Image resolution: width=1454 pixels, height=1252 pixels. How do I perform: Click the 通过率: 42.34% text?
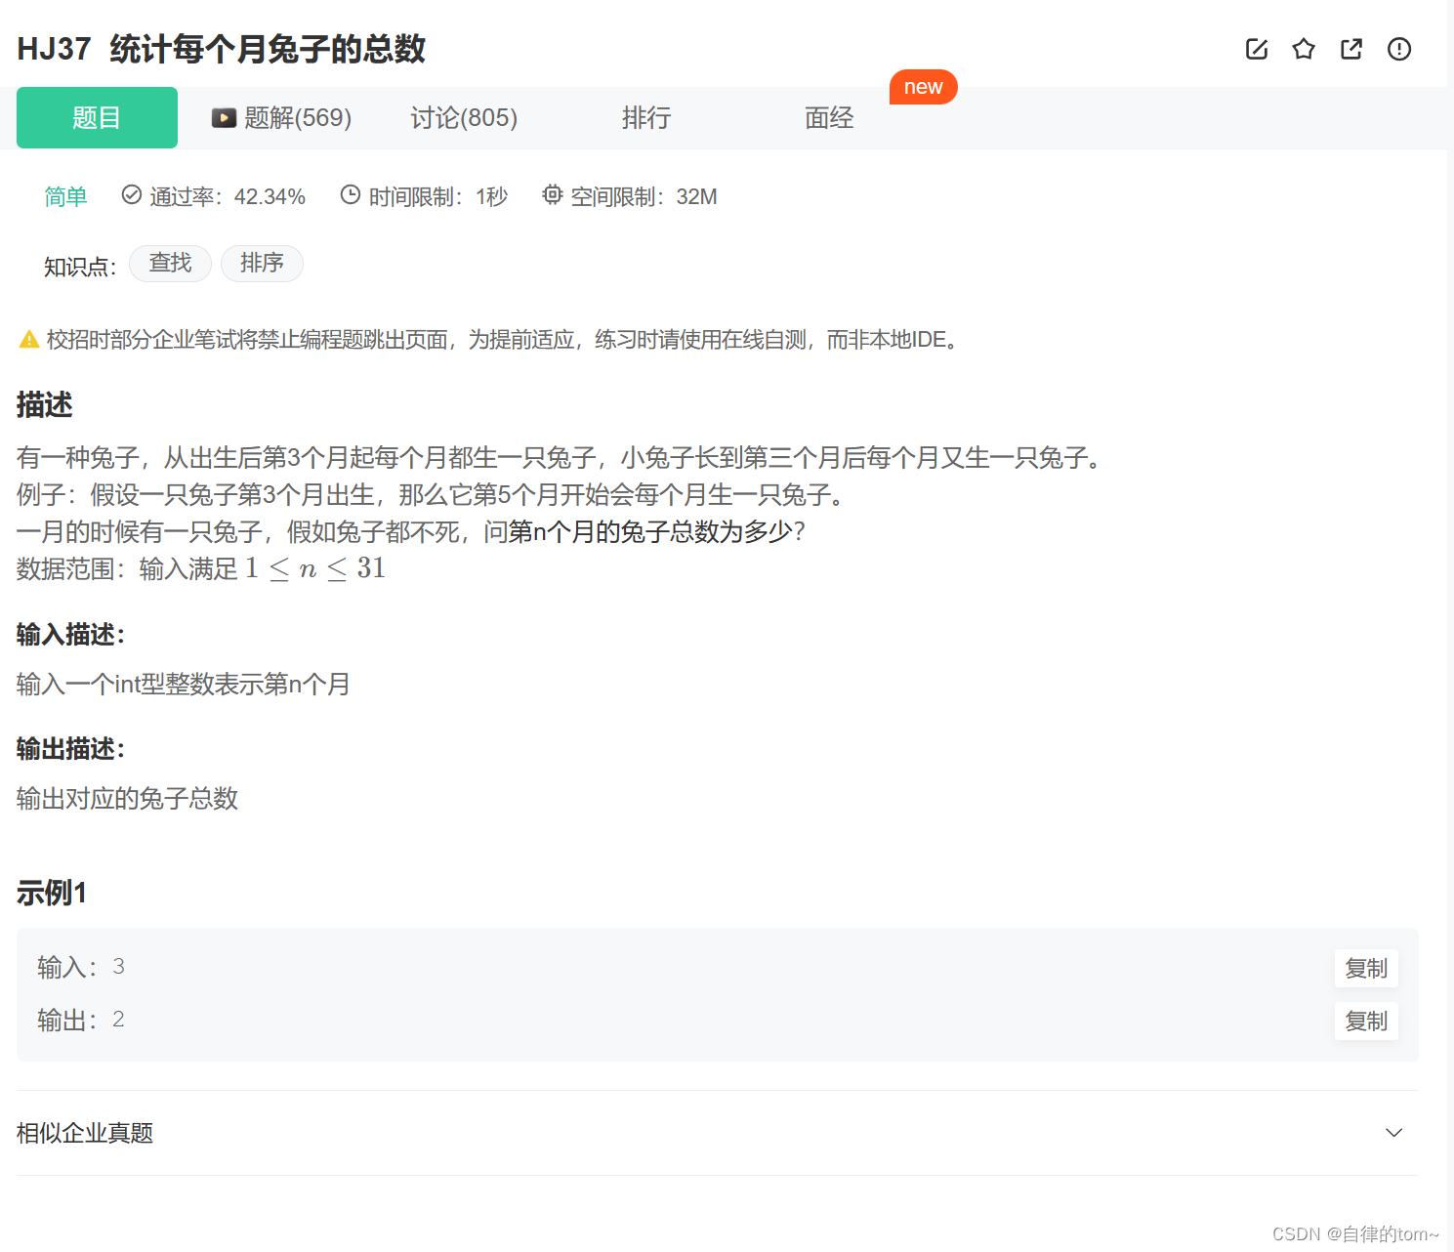tap(228, 197)
